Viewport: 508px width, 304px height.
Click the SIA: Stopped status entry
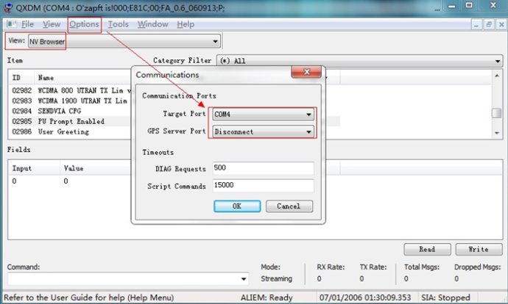click(x=445, y=297)
